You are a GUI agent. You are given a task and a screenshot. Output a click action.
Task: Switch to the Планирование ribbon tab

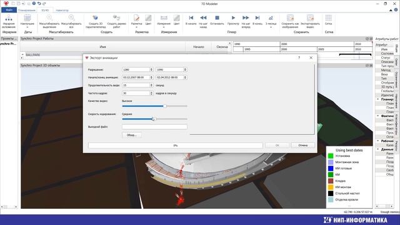(x=26, y=10)
